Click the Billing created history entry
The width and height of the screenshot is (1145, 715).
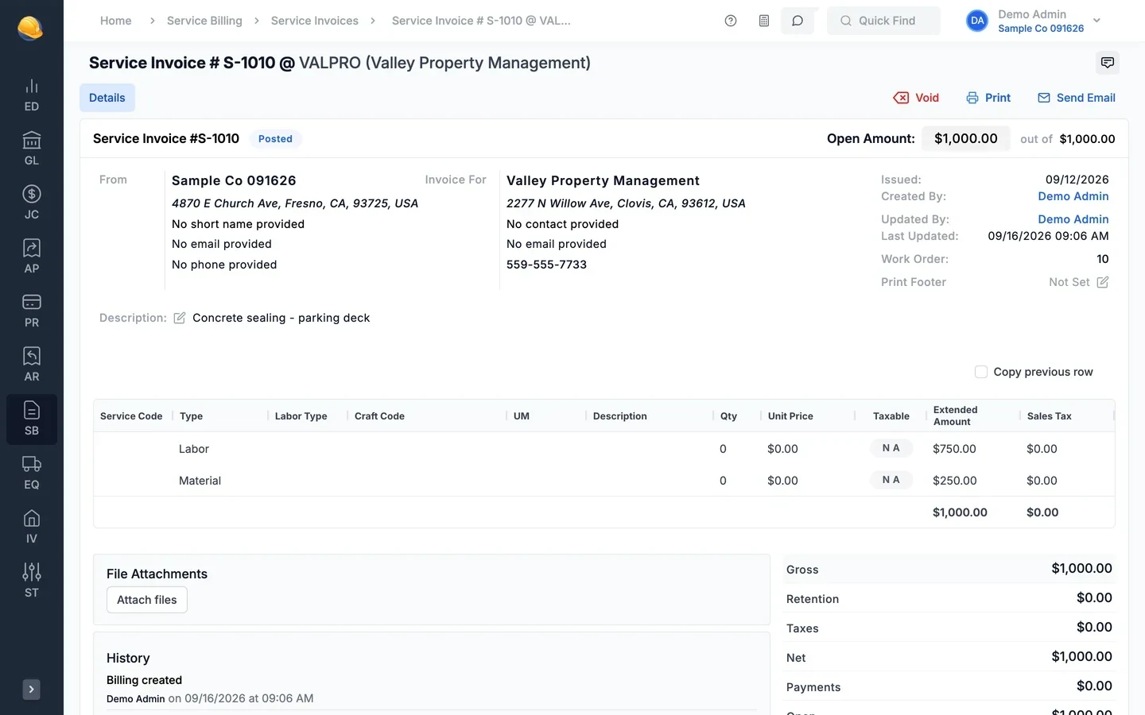click(145, 680)
